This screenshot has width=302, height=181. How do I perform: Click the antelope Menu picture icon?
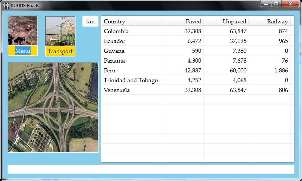point(23,31)
